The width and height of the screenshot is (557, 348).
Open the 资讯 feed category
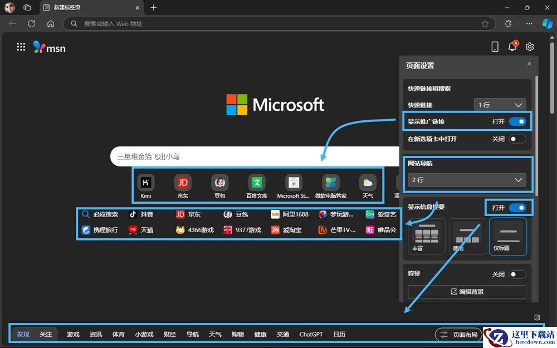96,334
